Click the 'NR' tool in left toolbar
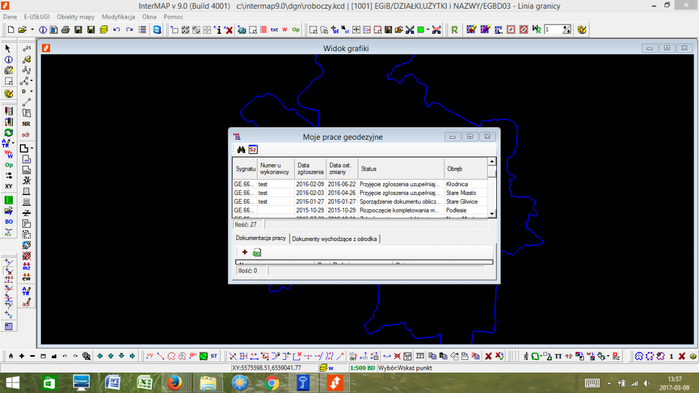The width and height of the screenshot is (699, 393). (x=26, y=123)
